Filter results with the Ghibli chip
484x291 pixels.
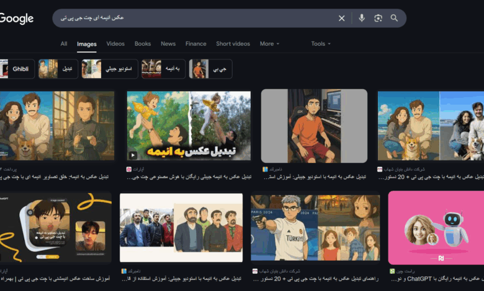click(17, 69)
